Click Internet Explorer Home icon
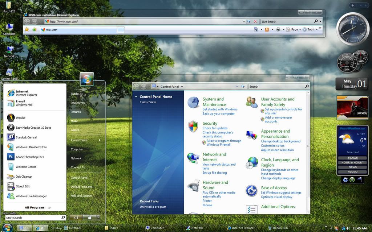The width and height of the screenshot is (372, 232). pos(256,29)
